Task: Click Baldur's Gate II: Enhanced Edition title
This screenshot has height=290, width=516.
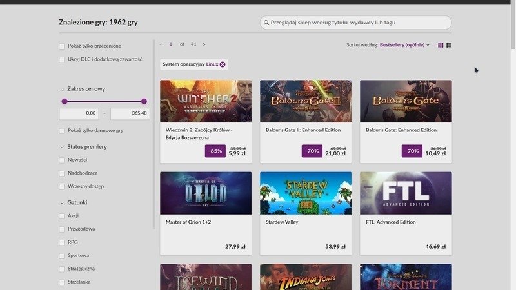Action: (303, 130)
